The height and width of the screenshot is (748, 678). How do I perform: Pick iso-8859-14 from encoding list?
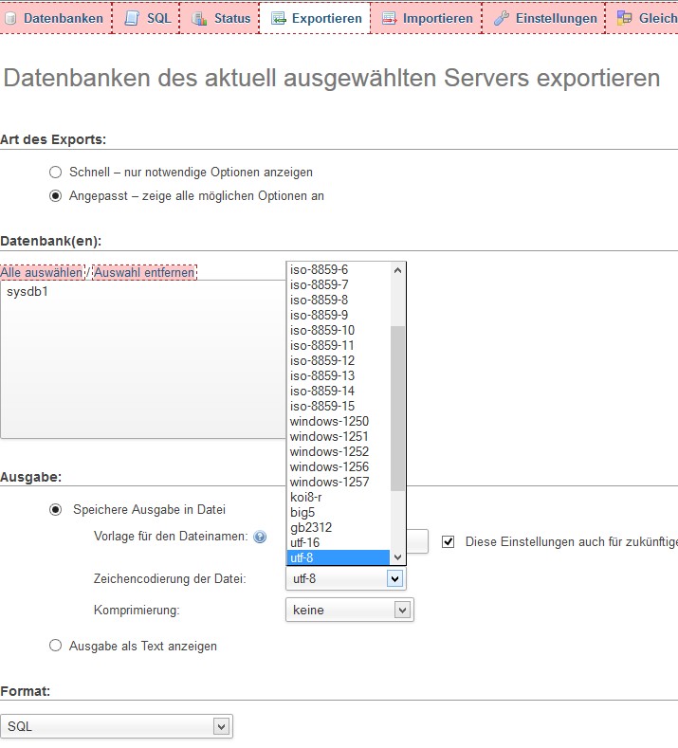[x=339, y=392]
